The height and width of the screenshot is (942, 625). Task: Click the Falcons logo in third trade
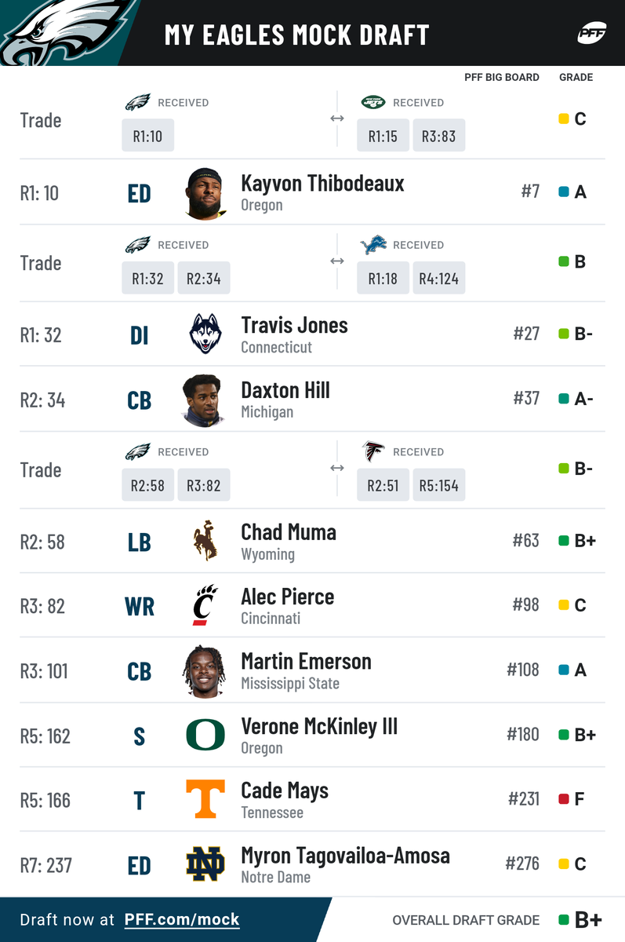(x=373, y=451)
